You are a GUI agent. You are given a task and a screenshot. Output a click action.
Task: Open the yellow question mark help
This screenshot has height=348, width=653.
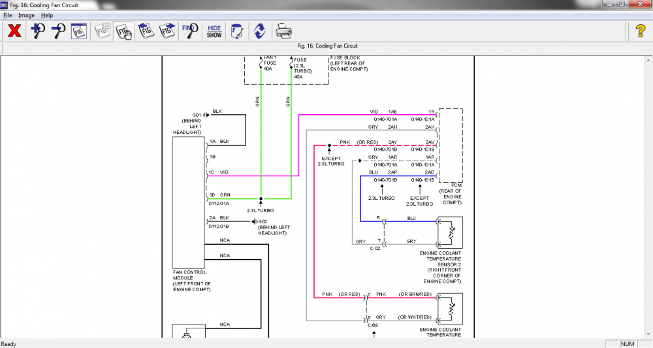point(641,31)
